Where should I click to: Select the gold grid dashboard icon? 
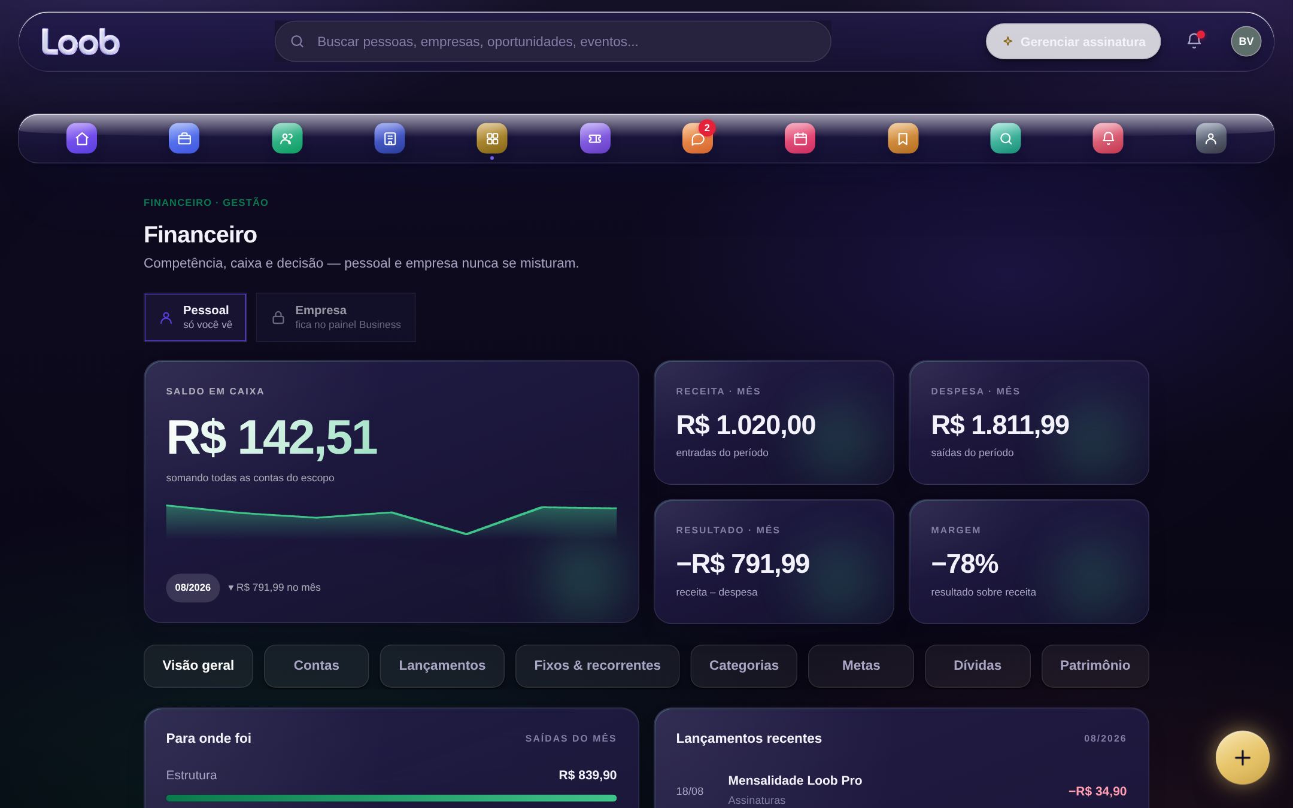492,138
